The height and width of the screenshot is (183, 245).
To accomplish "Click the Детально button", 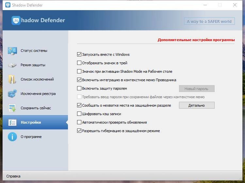I will tap(197, 105).
